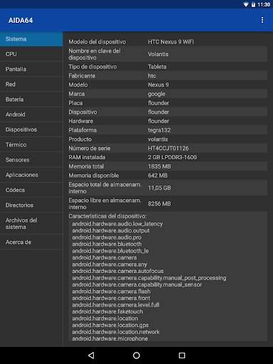Tap the Número de serie label
The width and height of the screenshot is (273, 364).
point(90,149)
